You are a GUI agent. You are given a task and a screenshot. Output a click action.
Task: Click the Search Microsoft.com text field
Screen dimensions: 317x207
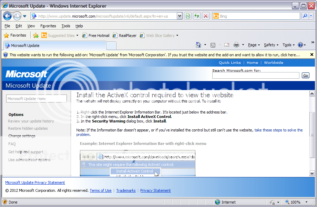pos(256,76)
